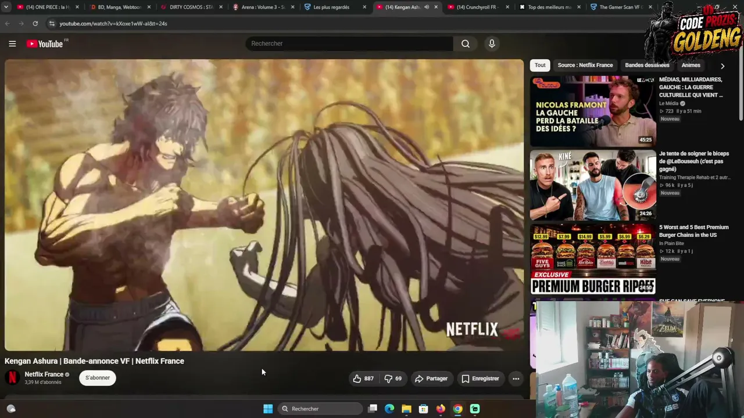Image resolution: width=744 pixels, height=418 pixels.
Task: Share the video with Partager
Action: coord(431,379)
